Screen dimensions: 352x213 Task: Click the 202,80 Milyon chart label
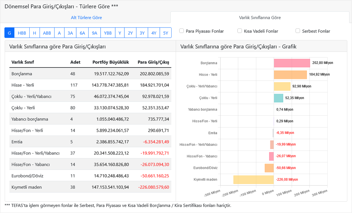click(323, 63)
